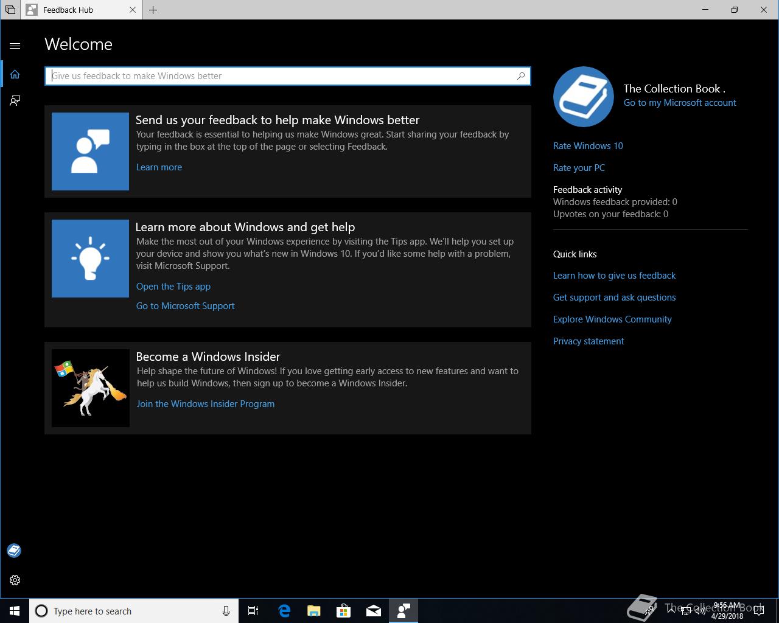
Task: Open File Explorer from taskbar
Action: [x=313, y=611]
